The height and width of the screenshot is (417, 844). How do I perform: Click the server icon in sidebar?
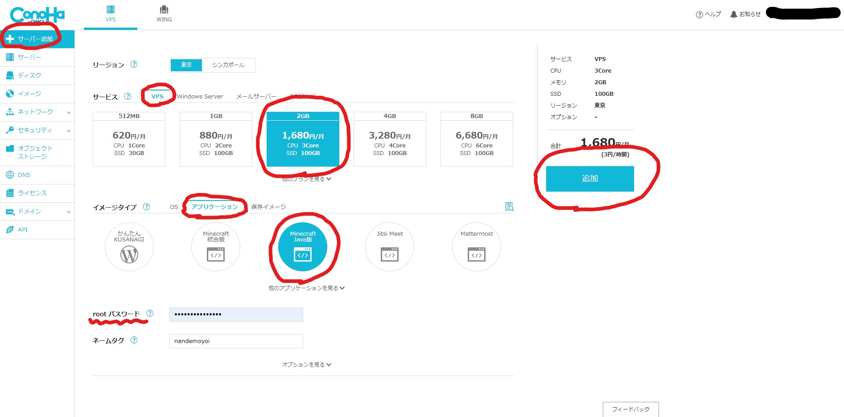coord(10,57)
